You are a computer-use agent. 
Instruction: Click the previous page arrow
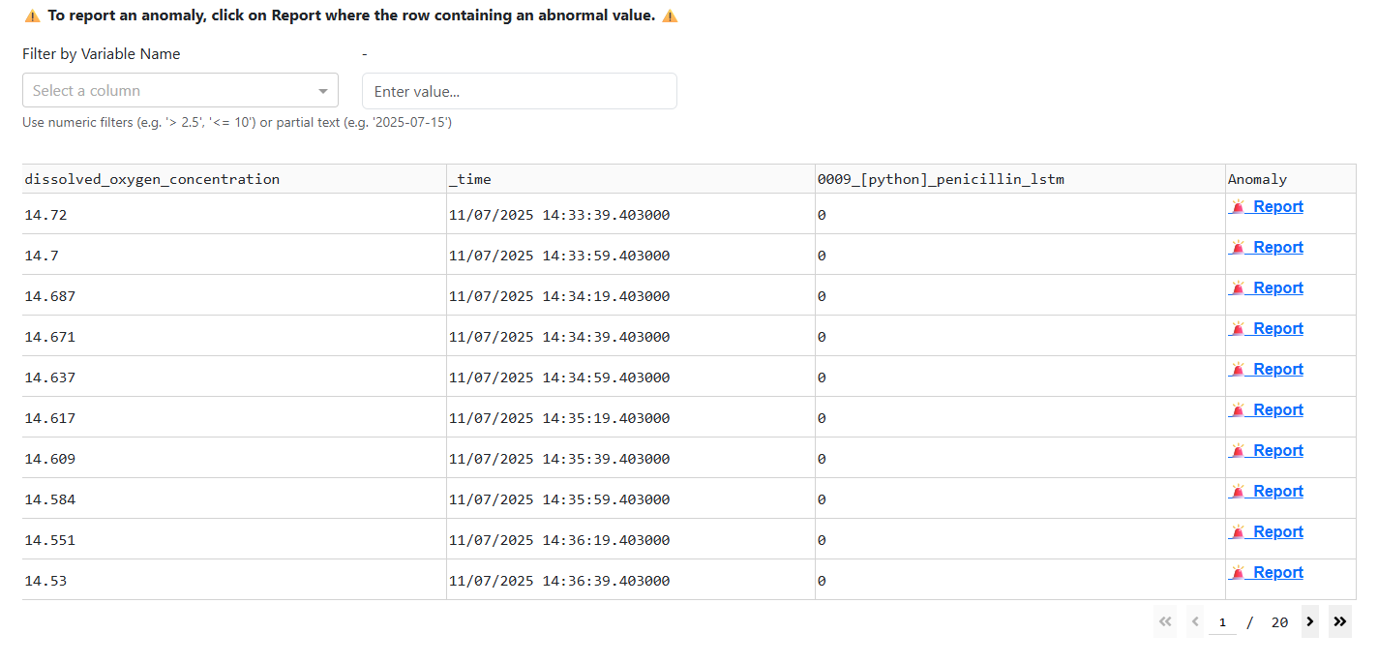[1195, 621]
